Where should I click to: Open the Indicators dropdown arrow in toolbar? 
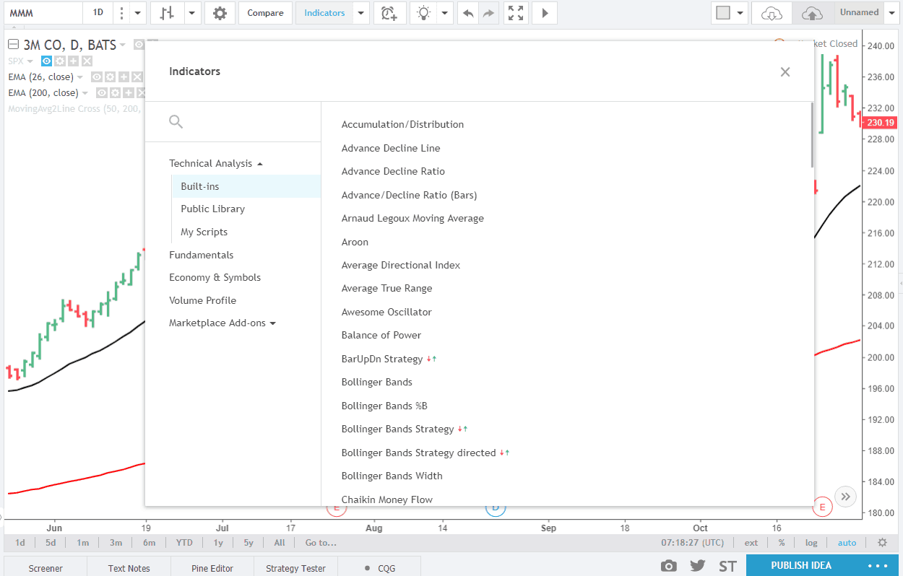pyautogui.click(x=362, y=13)
